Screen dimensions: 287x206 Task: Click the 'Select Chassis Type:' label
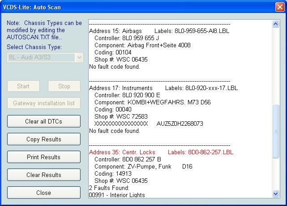coord(34,47)
